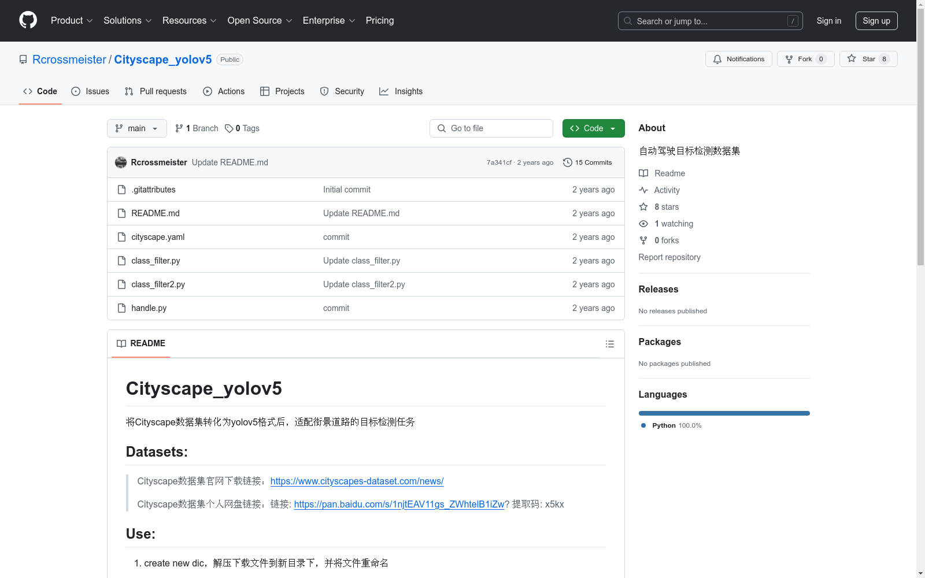Open the Update README.md latest commit message
Screen dimensions: 925x578
pos(230,162)
